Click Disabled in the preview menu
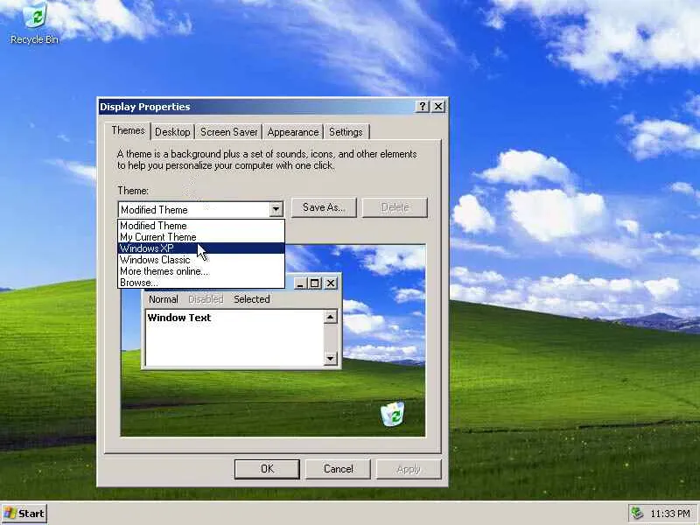Viewport: 700px width, 525px height. coord(206,299)
